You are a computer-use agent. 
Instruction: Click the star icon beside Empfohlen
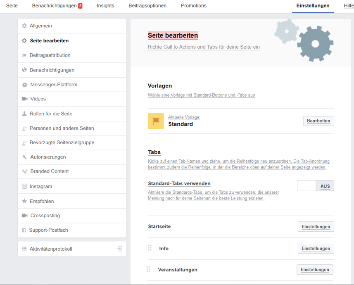(x=24, y=201)
